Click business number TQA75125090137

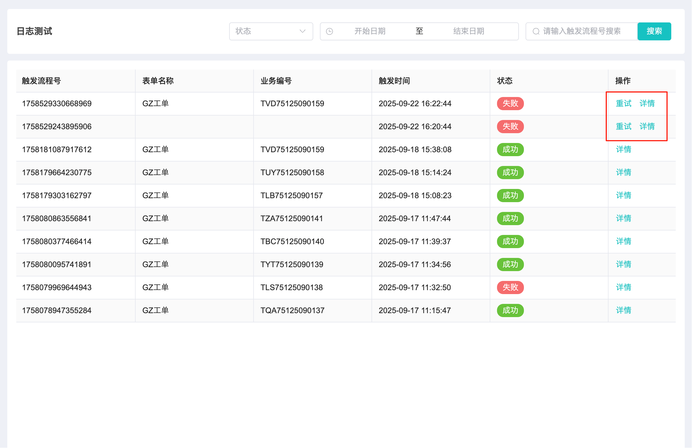[x=292, y=310]
